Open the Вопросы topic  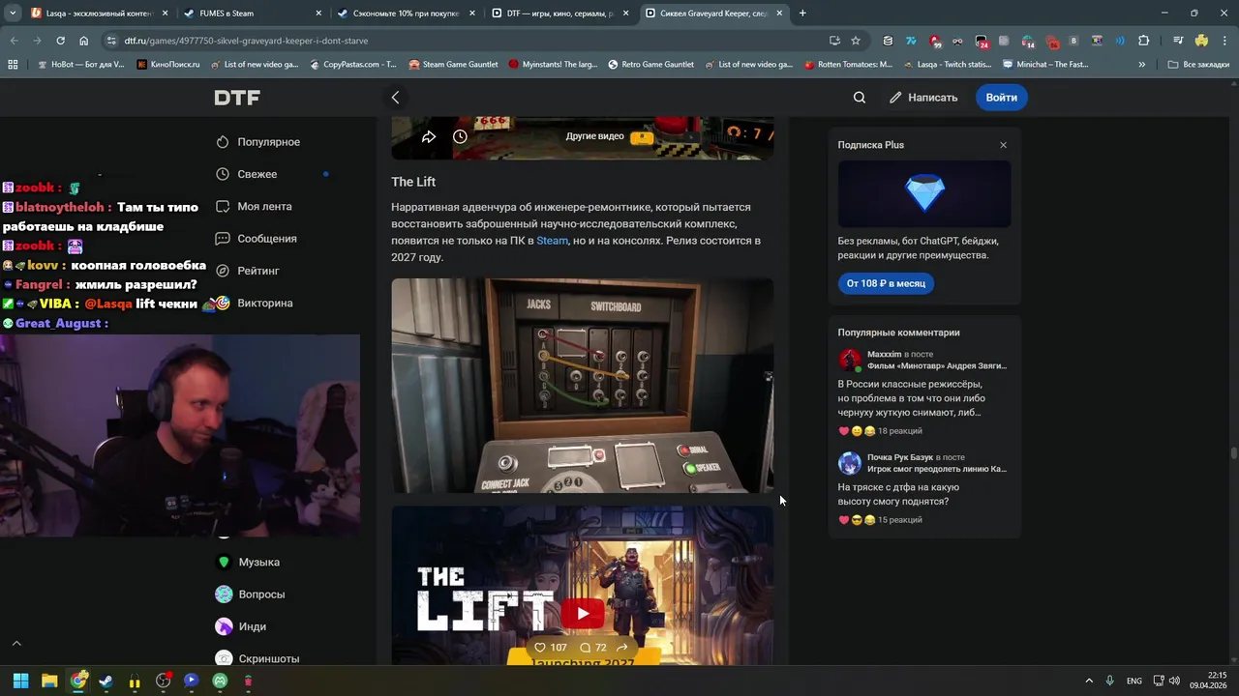click(251, 594)
